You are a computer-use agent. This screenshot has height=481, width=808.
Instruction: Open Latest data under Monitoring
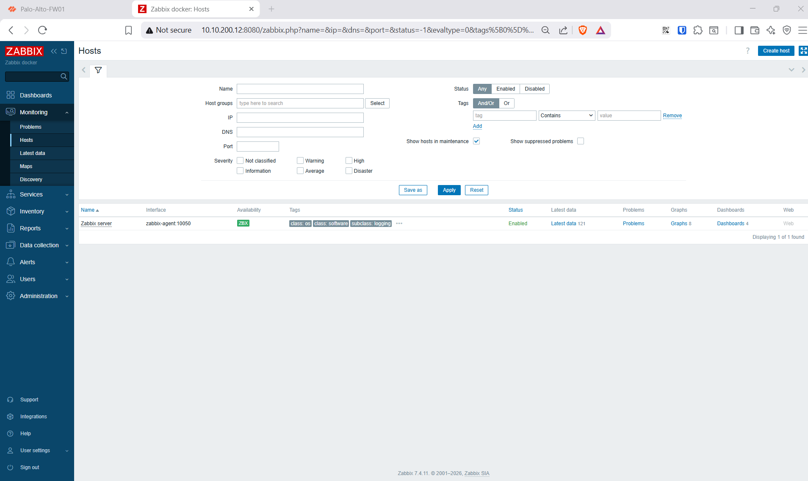point(42,153)
